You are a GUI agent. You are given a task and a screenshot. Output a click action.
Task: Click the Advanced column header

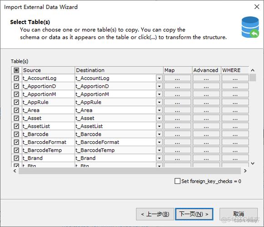tap(206, 70)
